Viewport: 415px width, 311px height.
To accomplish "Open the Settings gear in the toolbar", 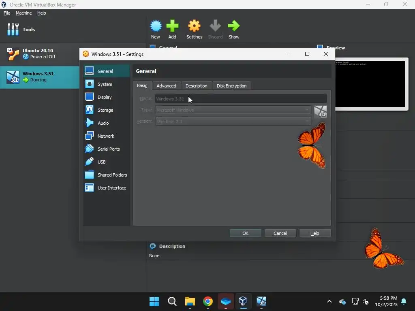I will [194, 29].
